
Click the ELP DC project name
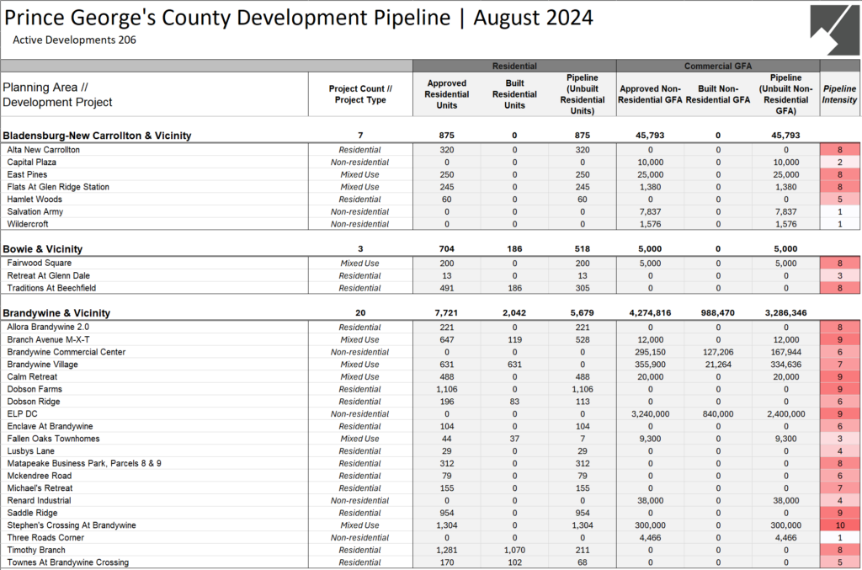tap(22, 413)
